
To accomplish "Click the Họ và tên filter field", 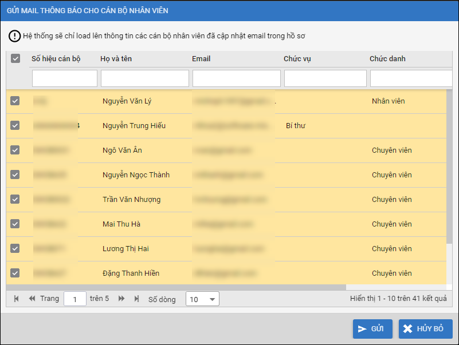I will (145, 78).
